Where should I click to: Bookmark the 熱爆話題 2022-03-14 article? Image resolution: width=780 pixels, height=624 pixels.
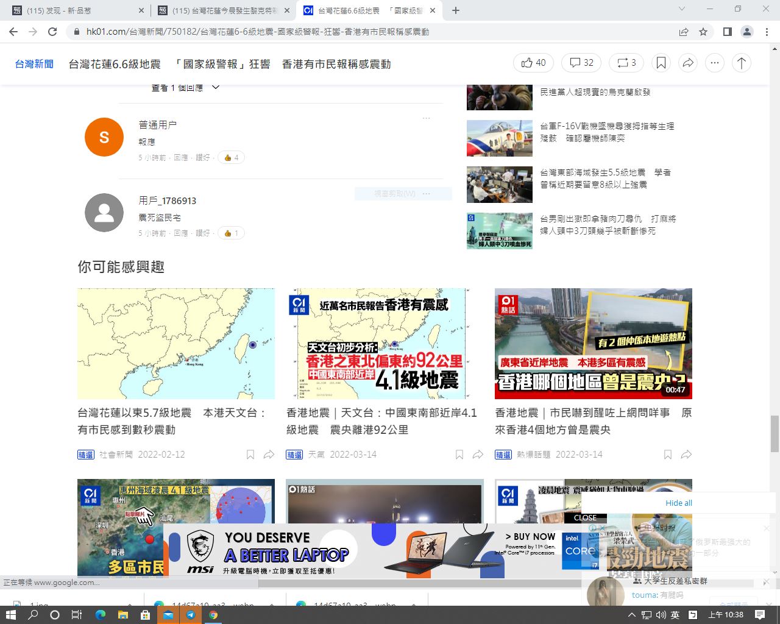[x=667, y=455]
